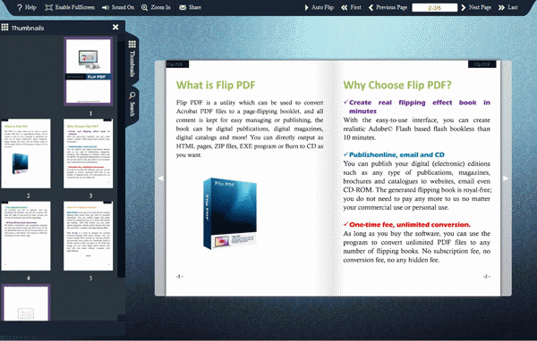Click the 'What is Flip PDF' heading
The width and height of the screenshot is (537, 341).
point(216,85)
